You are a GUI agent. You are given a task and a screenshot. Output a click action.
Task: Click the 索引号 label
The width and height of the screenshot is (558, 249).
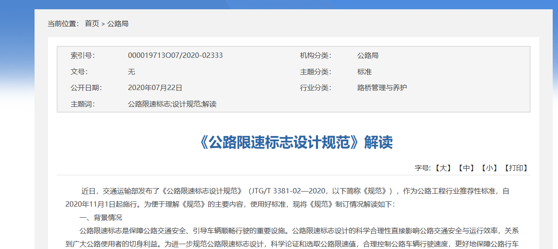click(82, 55)
